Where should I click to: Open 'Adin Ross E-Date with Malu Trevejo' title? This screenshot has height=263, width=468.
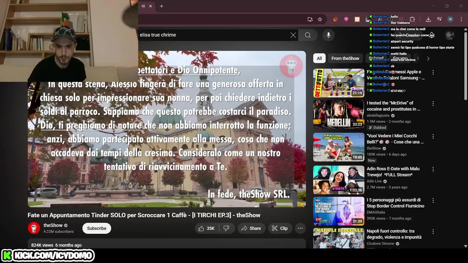point(393,172)
